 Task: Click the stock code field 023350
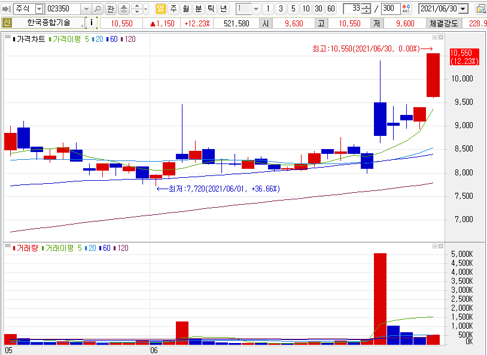point(63,9)
